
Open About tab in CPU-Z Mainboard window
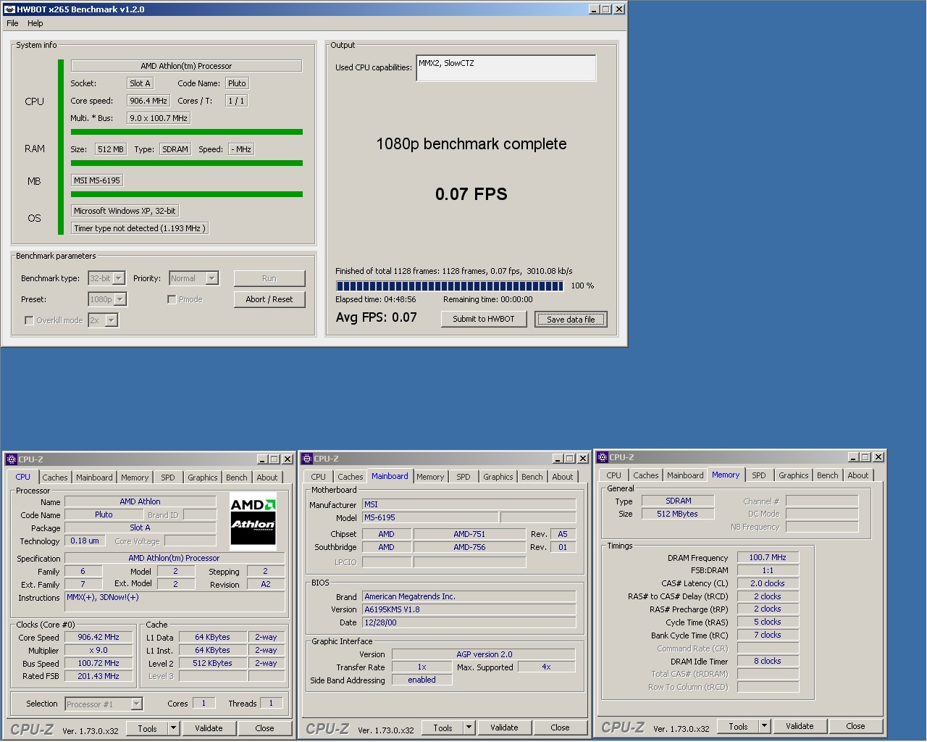pos(563,477)
